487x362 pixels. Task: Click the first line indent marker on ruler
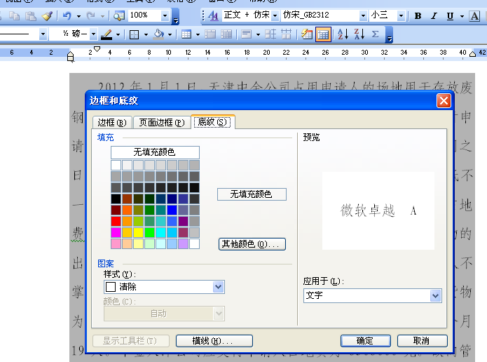97,49
